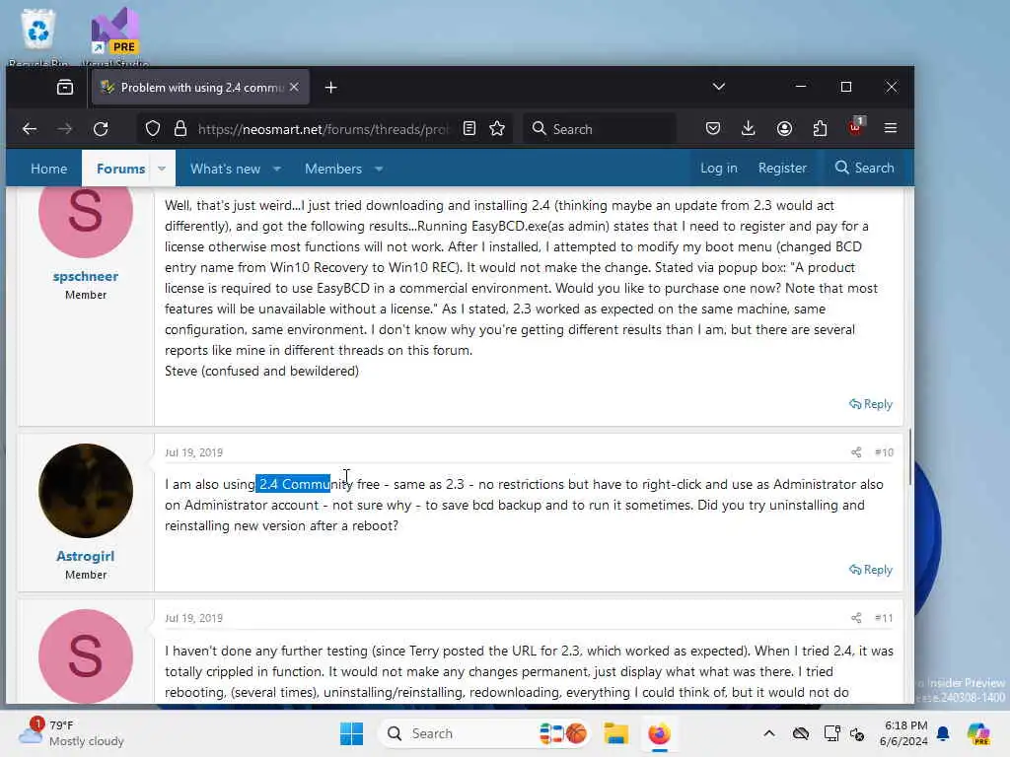Reply to spschneer's long post
The image size is (1010, 757).
click(871, 404)
